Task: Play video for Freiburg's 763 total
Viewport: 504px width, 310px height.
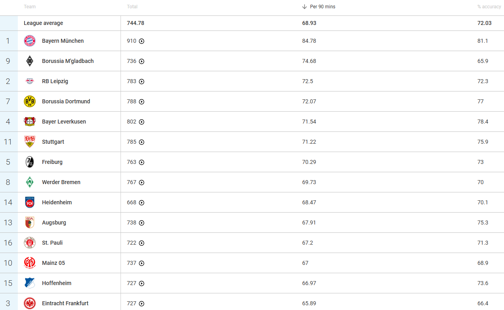Action: click(x=142, y=162)
